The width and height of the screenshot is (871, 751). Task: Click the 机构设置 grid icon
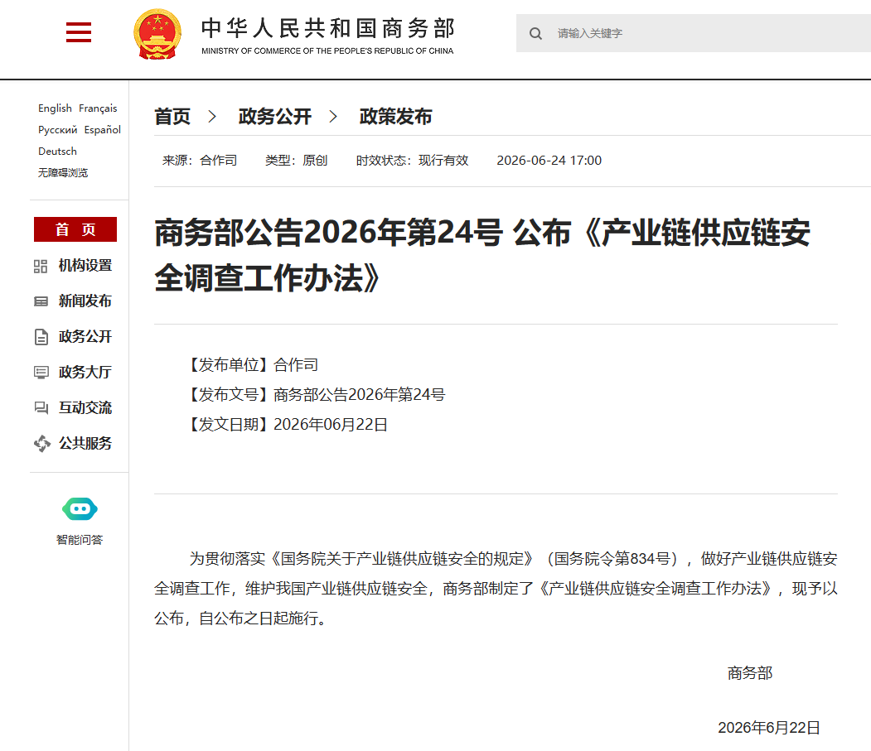click(x=41, y=267)
